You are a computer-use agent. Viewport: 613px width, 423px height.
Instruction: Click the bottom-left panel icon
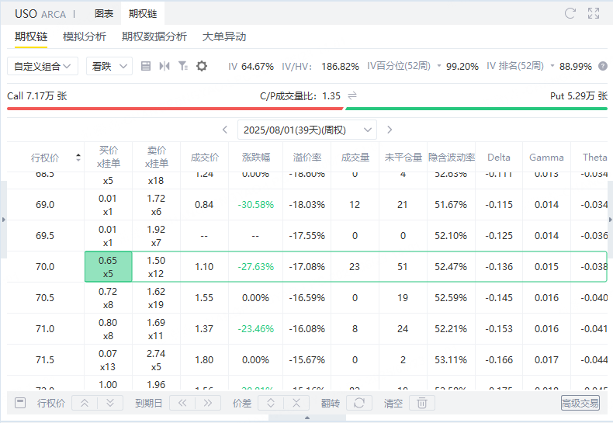point(20,403)
